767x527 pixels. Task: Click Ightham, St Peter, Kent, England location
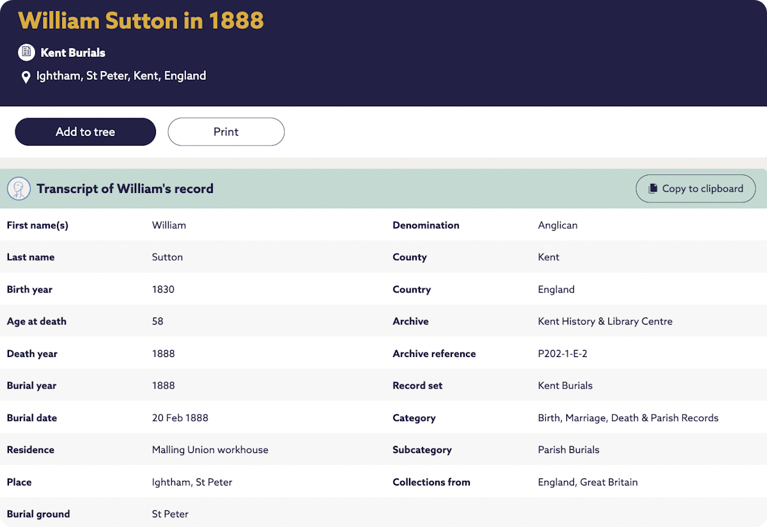pos(121,76)
